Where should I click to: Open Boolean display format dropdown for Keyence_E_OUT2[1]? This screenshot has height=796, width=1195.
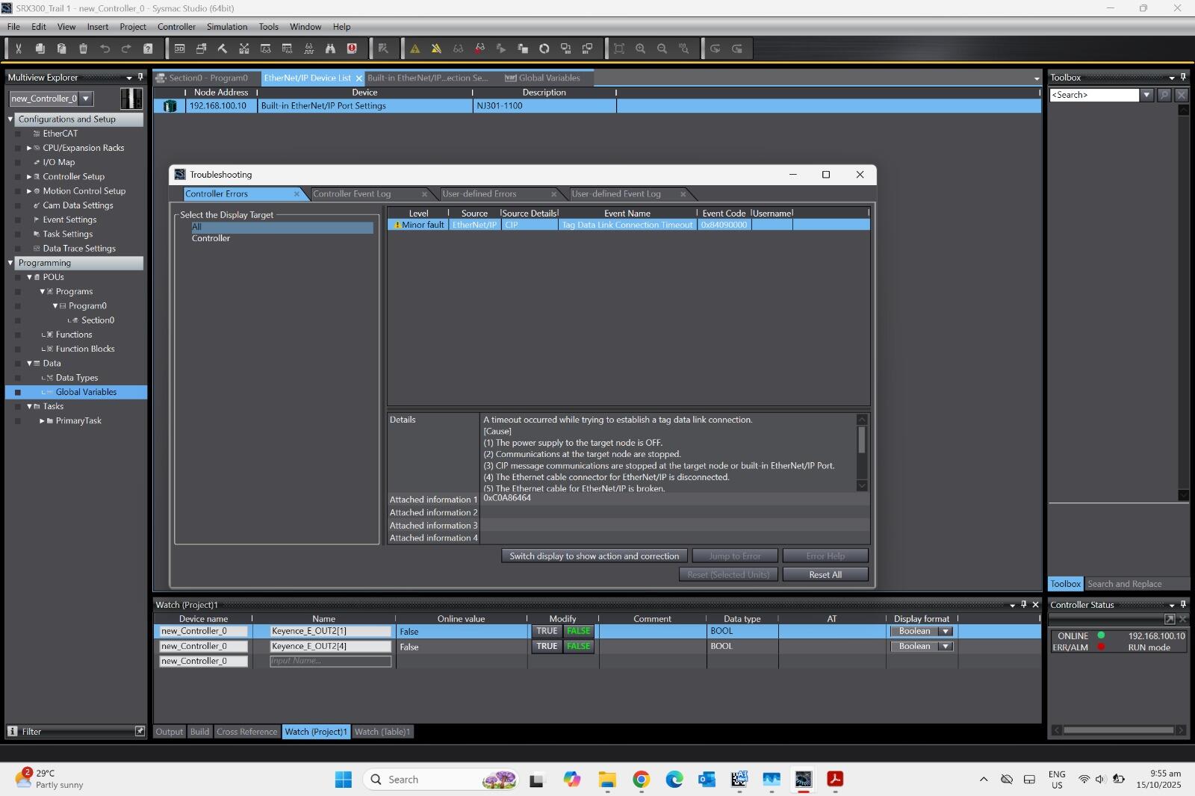(x=946, y=631)
